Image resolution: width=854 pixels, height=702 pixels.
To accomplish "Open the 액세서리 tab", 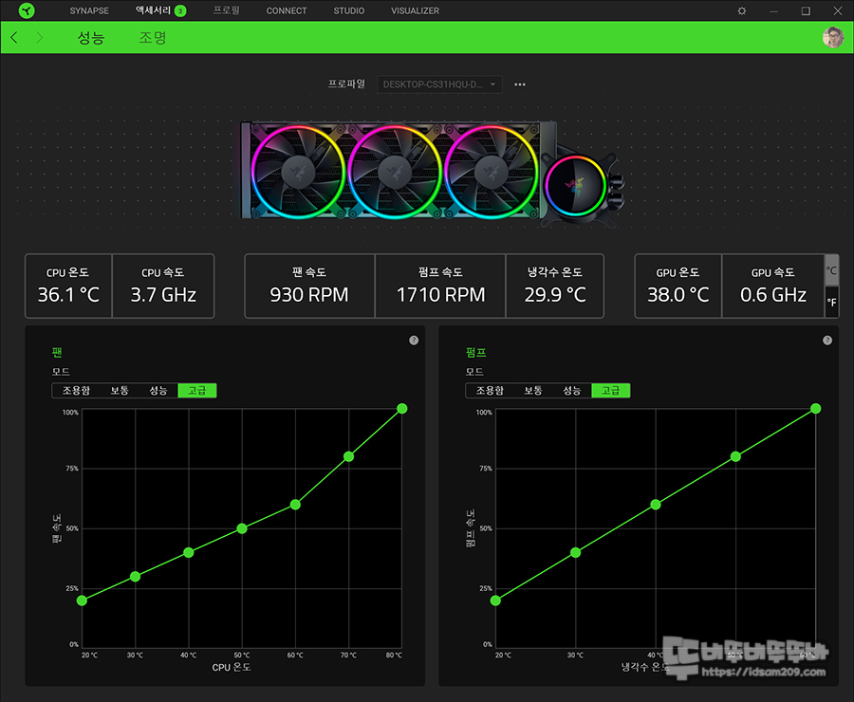I will tap(153, 10).
